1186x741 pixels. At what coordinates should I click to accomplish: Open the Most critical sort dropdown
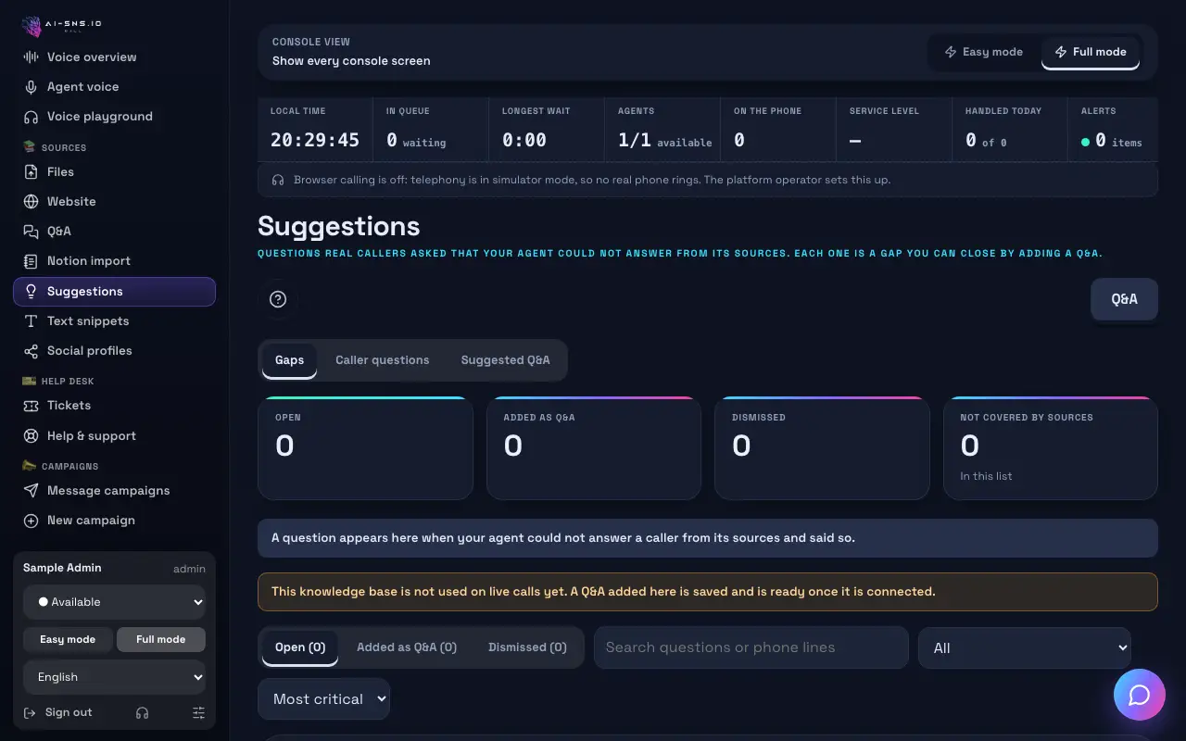coord(323,699)
